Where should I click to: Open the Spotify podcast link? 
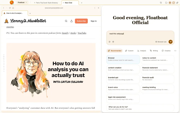click(65, 33)
